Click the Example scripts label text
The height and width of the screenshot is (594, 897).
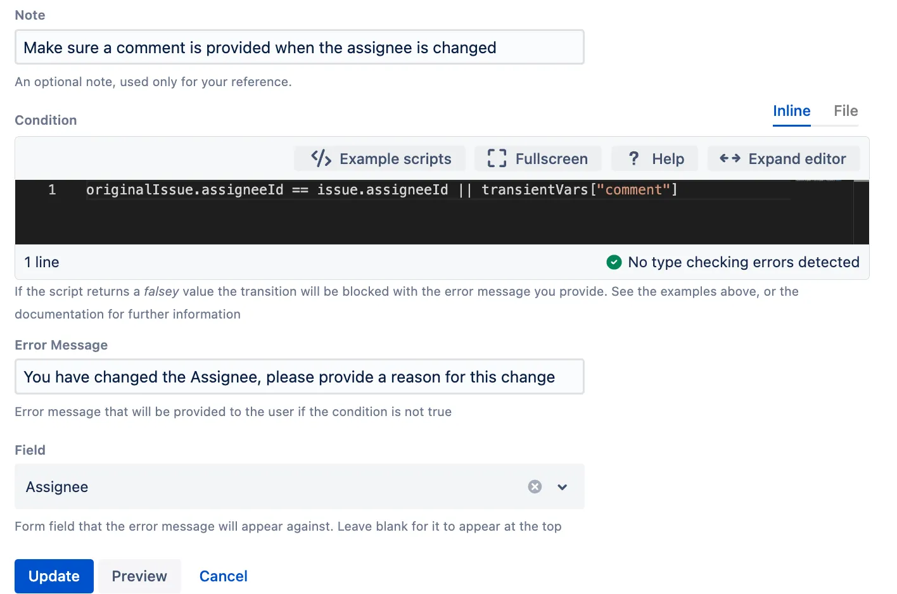click(395, 159)
